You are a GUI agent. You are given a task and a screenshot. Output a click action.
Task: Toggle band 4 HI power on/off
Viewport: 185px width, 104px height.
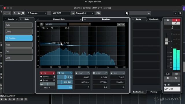(112, 73)
